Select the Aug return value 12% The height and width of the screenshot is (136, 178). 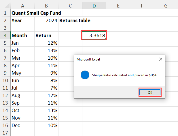click(46, 95)
